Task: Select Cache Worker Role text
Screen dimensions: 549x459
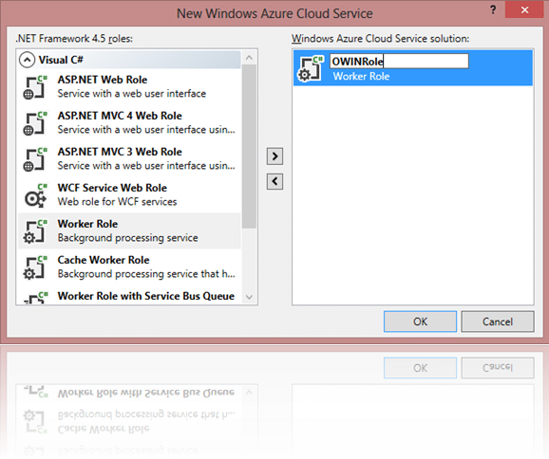Action: pyautogui.click(x=104, y=260)
